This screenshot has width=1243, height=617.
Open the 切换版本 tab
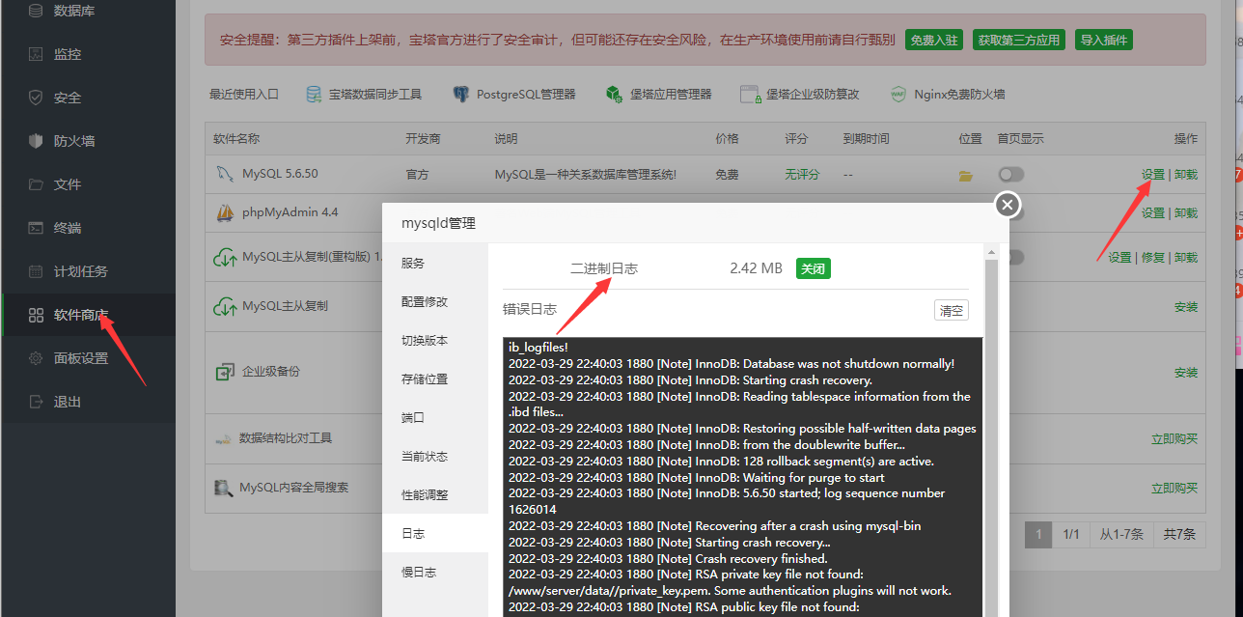pyautogui.click(x=435, y=340)
